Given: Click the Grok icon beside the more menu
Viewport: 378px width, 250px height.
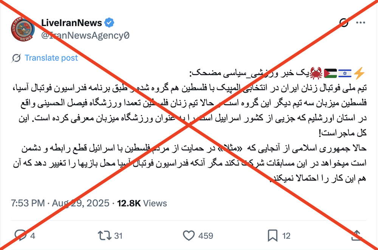Looking at the screenshot, I should (344, 23).
